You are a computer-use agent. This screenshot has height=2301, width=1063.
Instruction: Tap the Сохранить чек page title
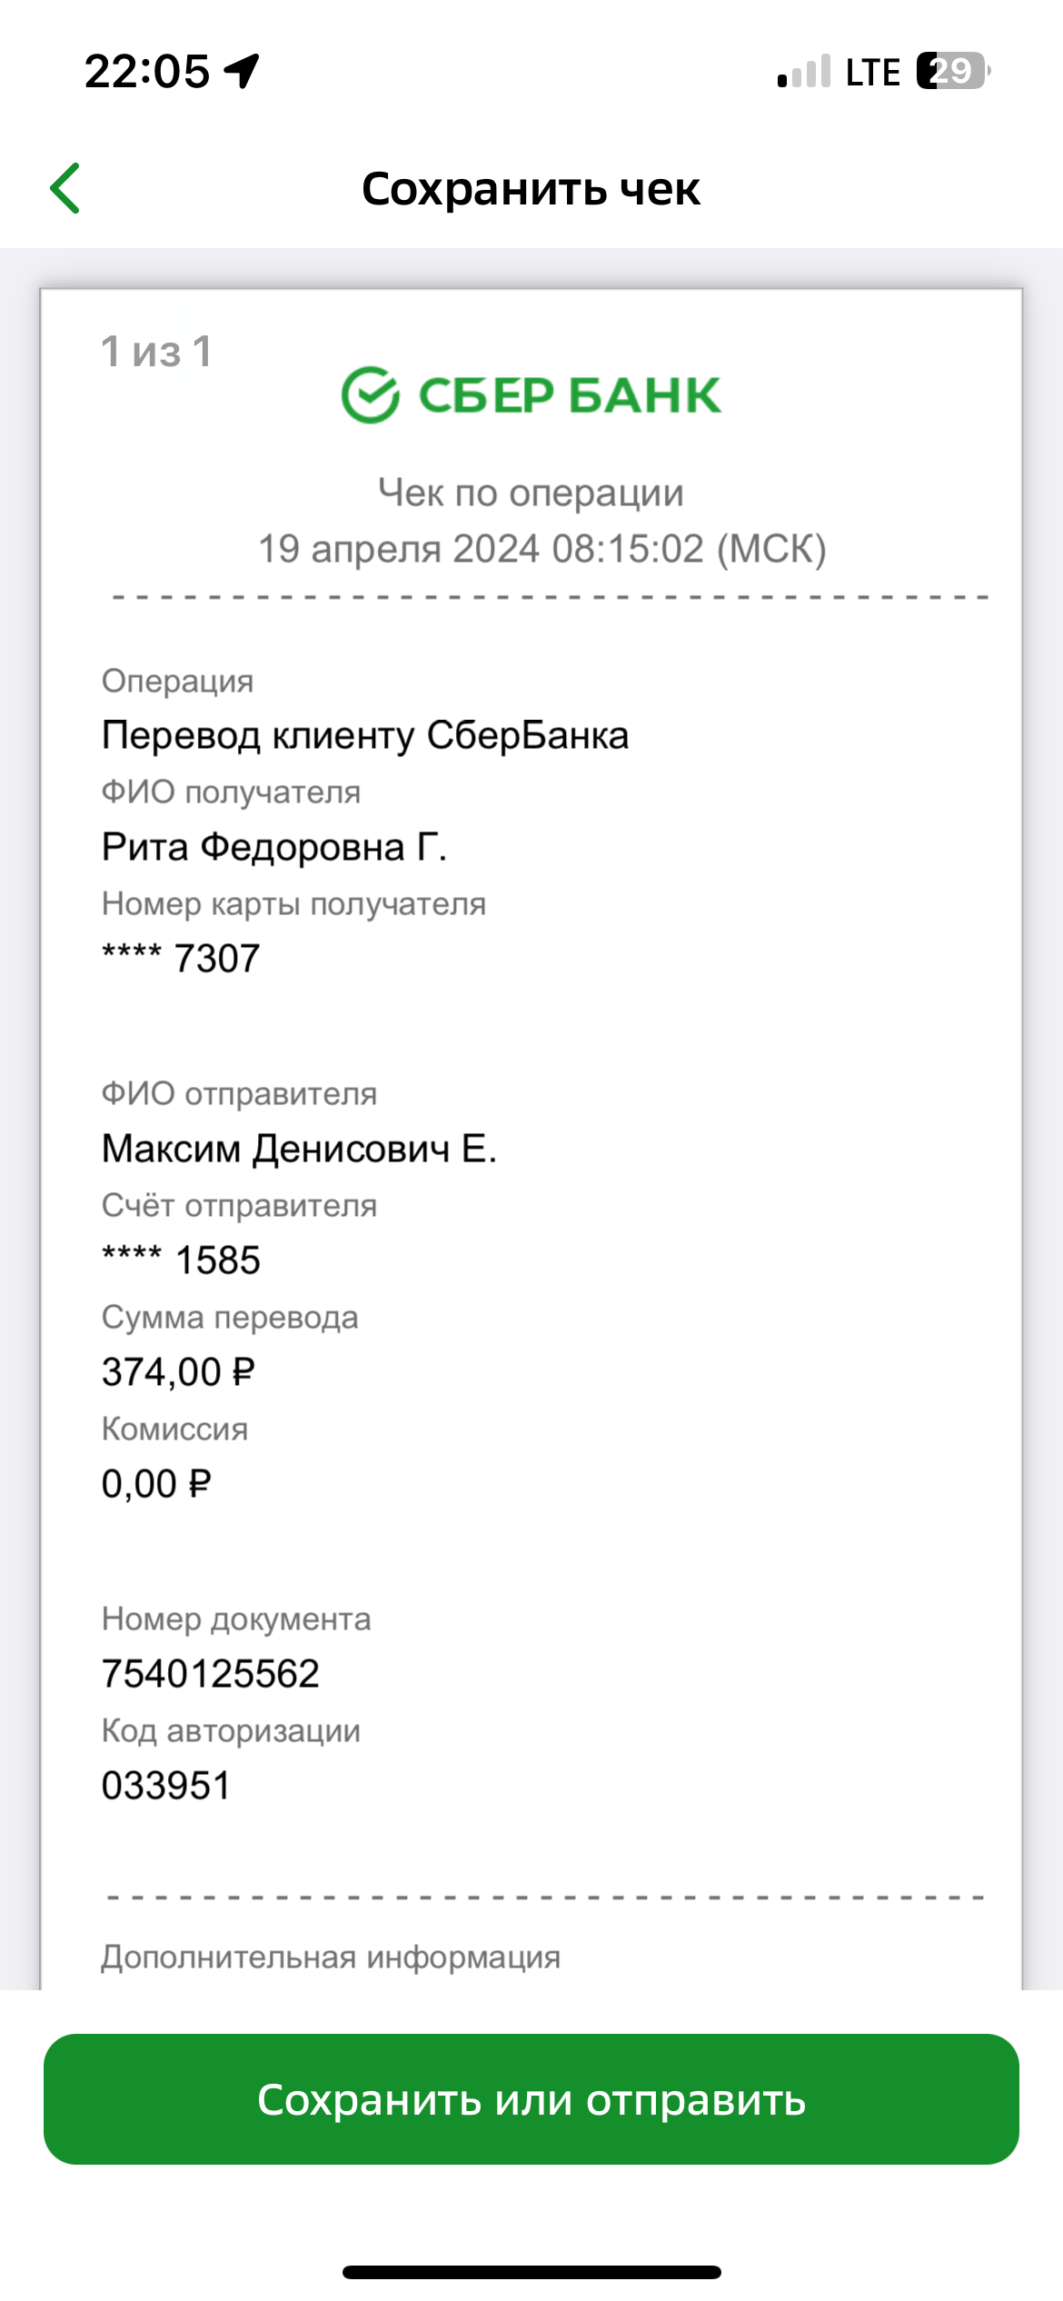531,189
